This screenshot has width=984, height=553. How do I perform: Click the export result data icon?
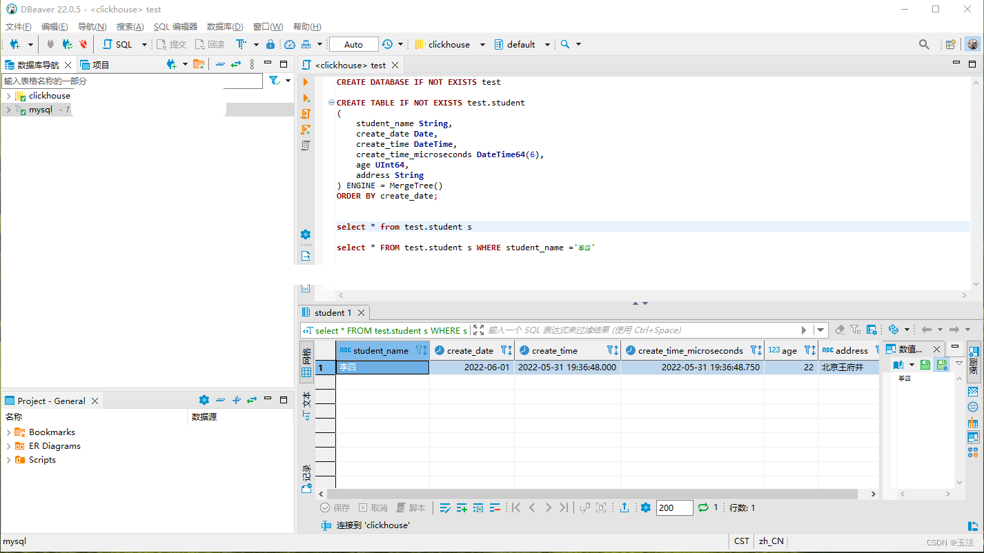624,507
